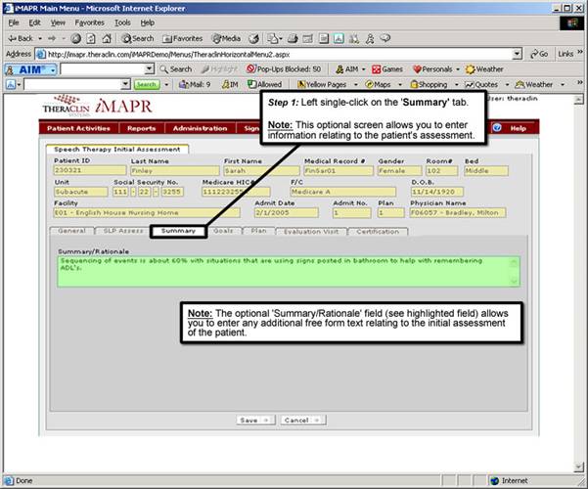Viewport: 588px width, 489px height.
Task: Click the Messenger buddy icon
Action: (370, 38)
